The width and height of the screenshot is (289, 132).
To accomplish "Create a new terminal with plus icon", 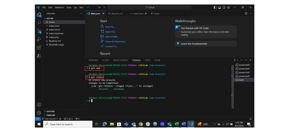I will pyautogui.click(x=234, y=60).
